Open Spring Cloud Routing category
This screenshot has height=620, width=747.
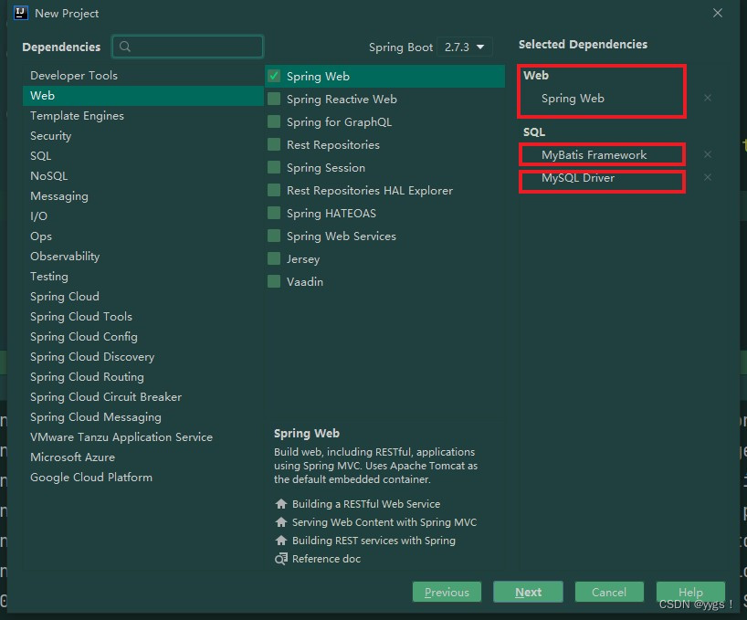tap(143, 377)
